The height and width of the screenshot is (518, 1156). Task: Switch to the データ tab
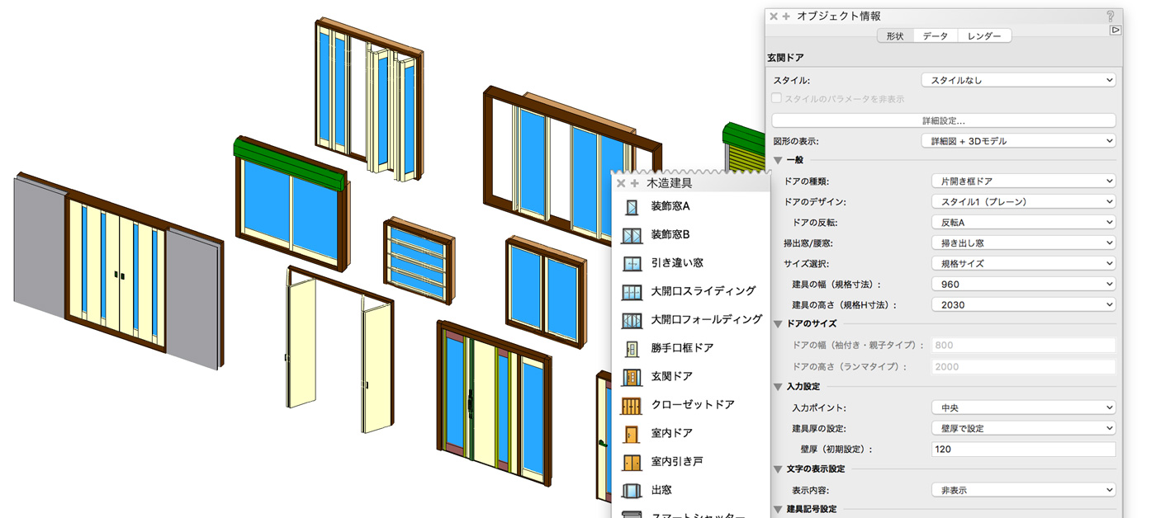936,36
